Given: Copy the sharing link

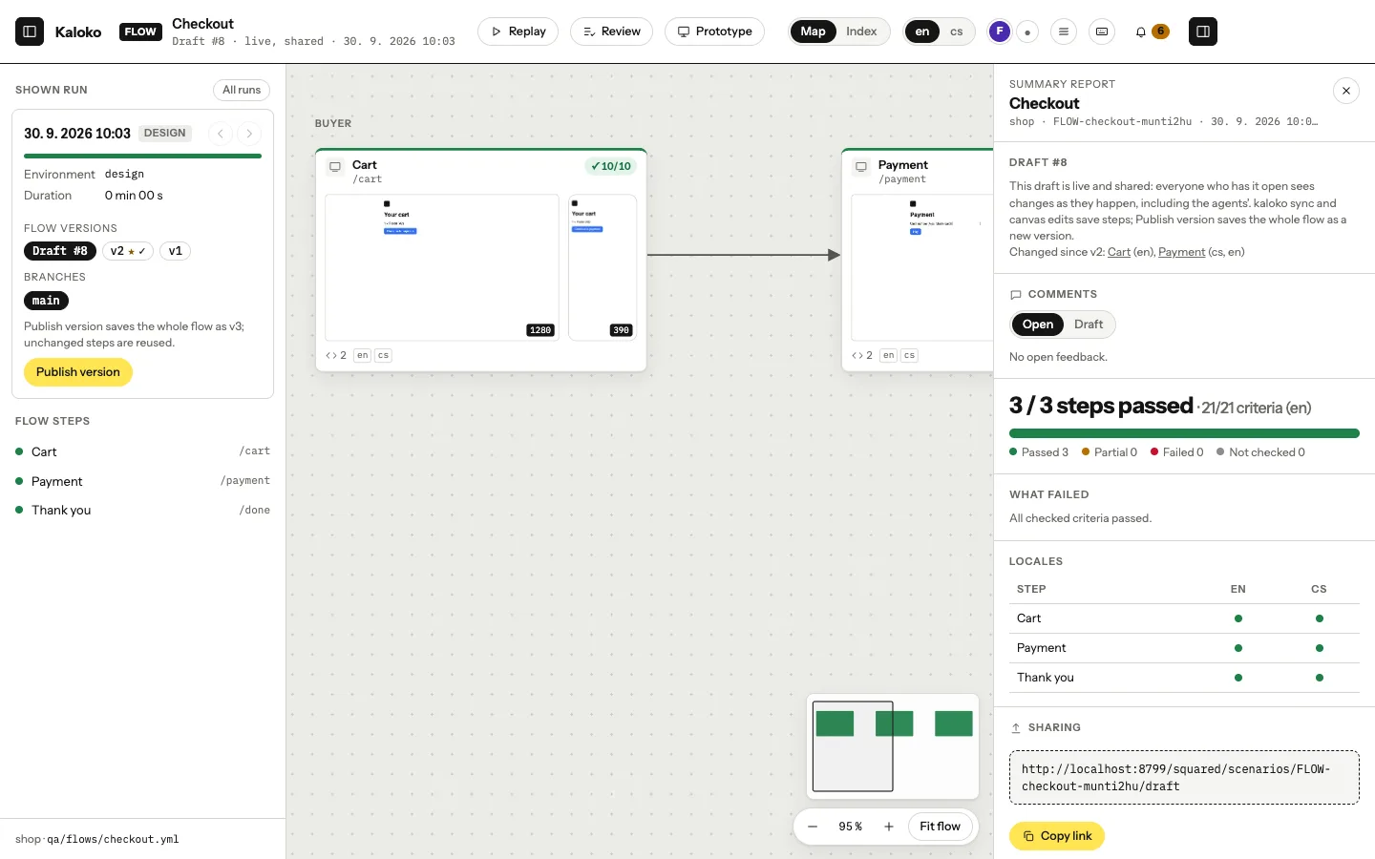Looking at the screenshot, I should click(1057, 836).
